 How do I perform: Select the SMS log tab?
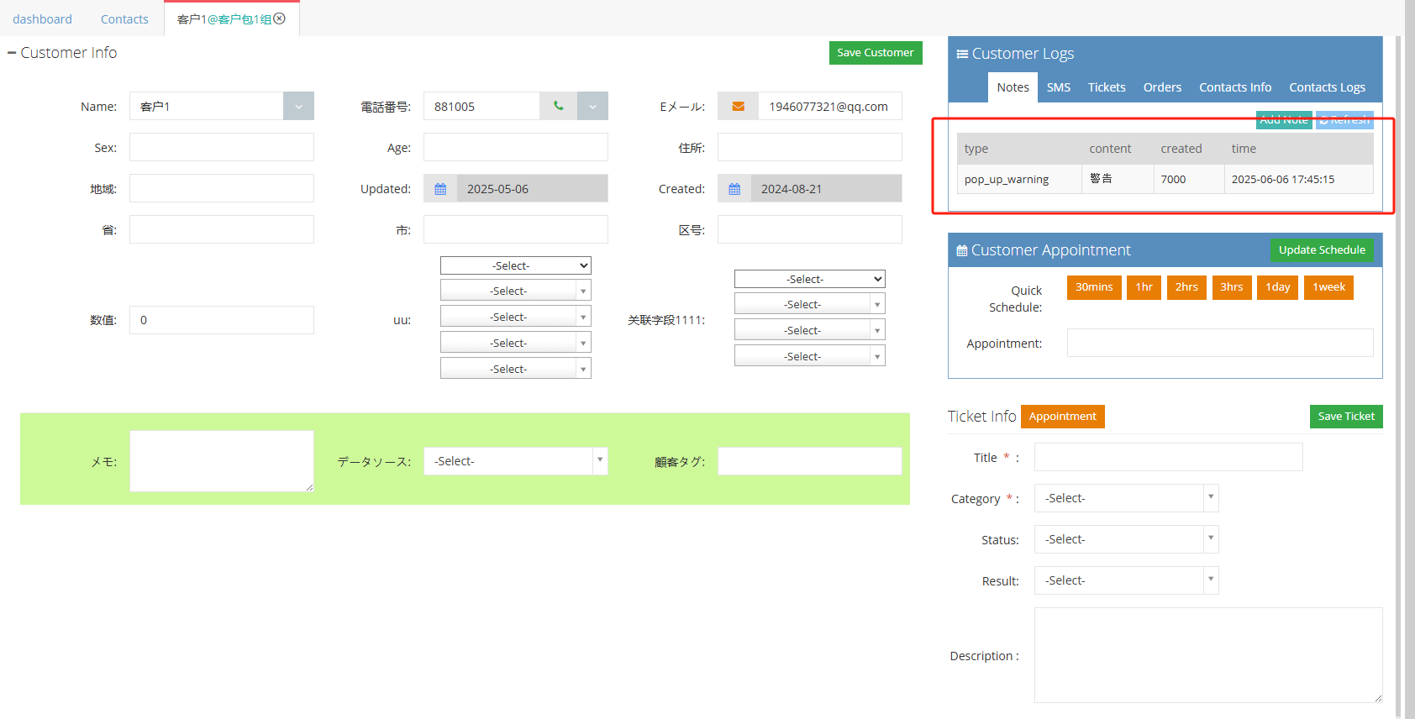1059,87
